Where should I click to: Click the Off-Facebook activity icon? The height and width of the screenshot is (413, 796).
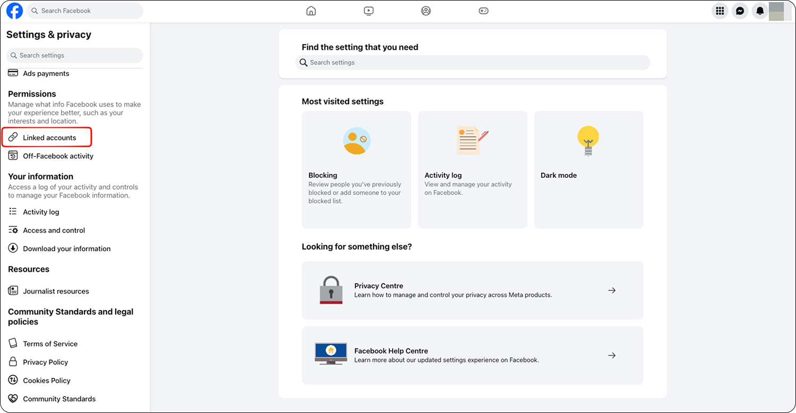[x=13, y=156]
